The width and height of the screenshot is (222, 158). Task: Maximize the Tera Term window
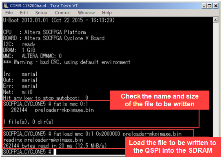click(x=209, y=6)
